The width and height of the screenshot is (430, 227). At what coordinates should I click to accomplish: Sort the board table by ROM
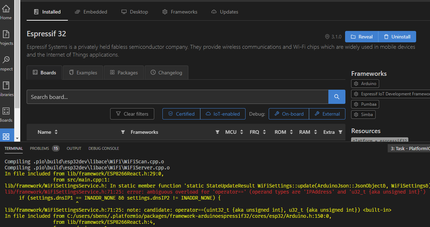(291, 132)
